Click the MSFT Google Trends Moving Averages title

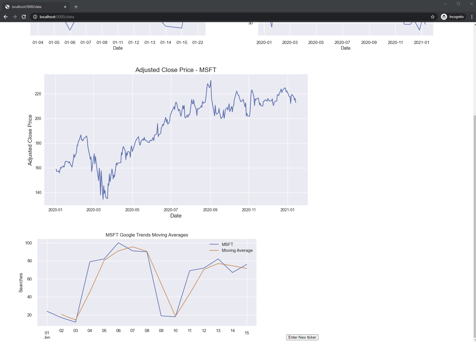(147, 235)
